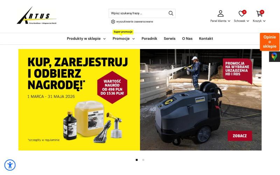The image size is (280, 175).
Task: Click the Google Maps pin icon
Action: 274,57
